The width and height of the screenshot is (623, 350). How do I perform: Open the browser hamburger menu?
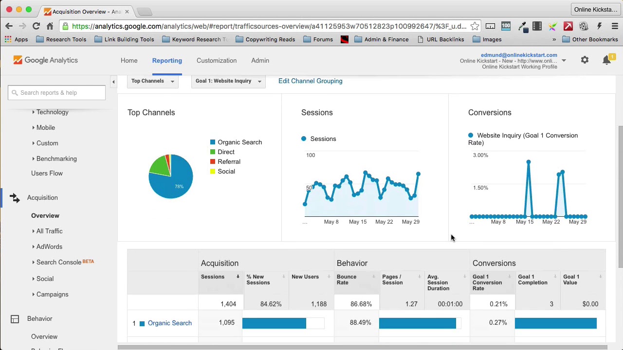click(615, 26)
